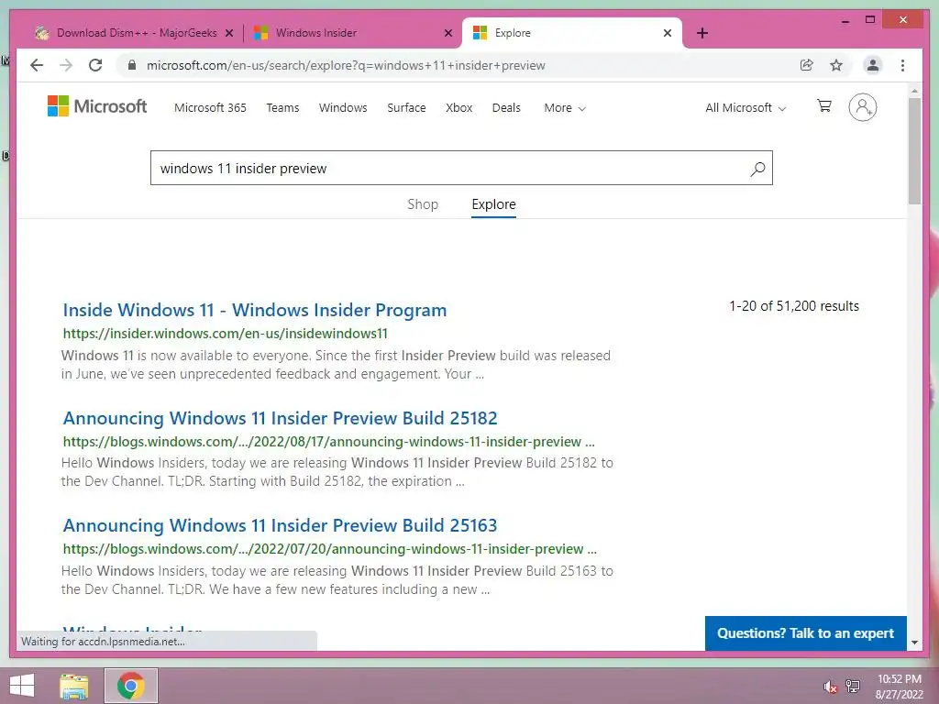Click the page vertical scrollbar thumb
This screenshot has width=939, height=704.
click(x=914, y=151)
